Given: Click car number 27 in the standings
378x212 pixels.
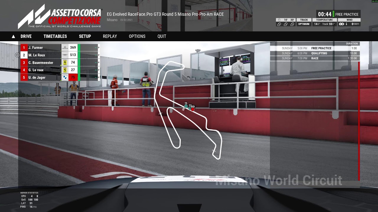Looking at the screenshot, I should coord(73,70).
